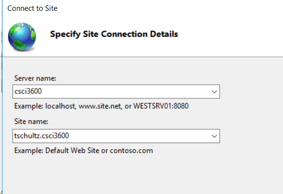Click 'WESTSRV01:8080' in the server example text
This screenshot has width=283, height=194.
pyautogui.click(x=161, y=106)
